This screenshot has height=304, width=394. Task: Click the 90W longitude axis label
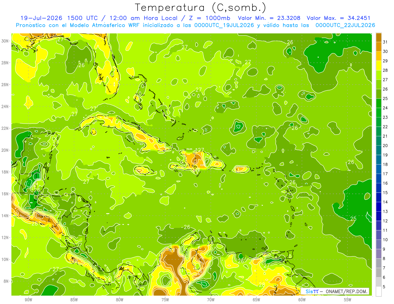point(28,300)
